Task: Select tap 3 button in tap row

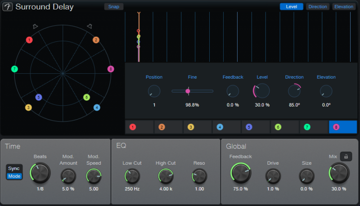Action: 197,127
